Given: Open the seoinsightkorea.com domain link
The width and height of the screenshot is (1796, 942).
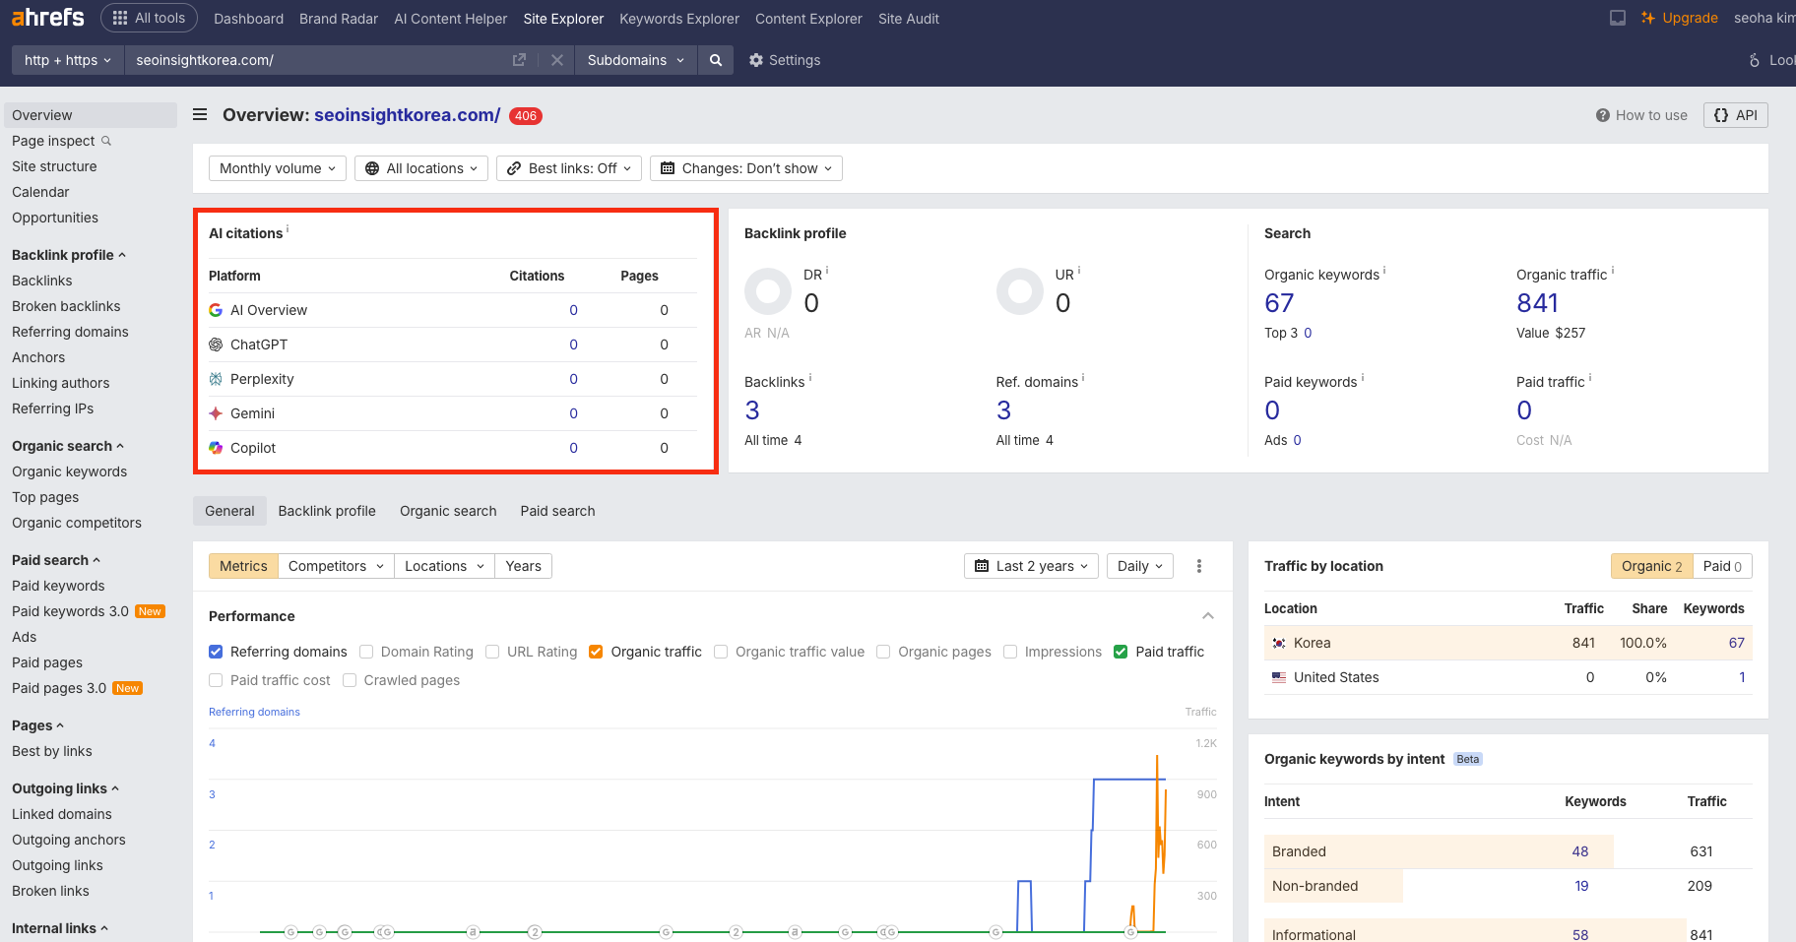Looking at the screenshot, I should coord(406,115).
